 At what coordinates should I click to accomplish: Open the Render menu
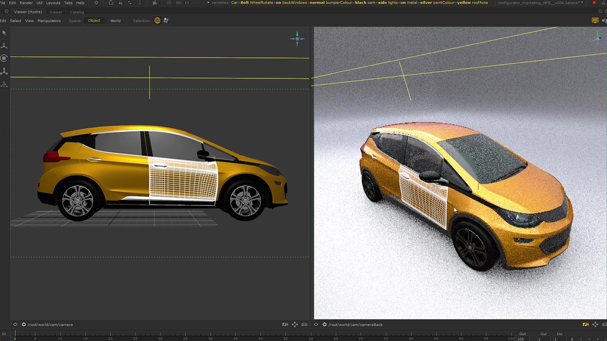[x=26, y=3]
